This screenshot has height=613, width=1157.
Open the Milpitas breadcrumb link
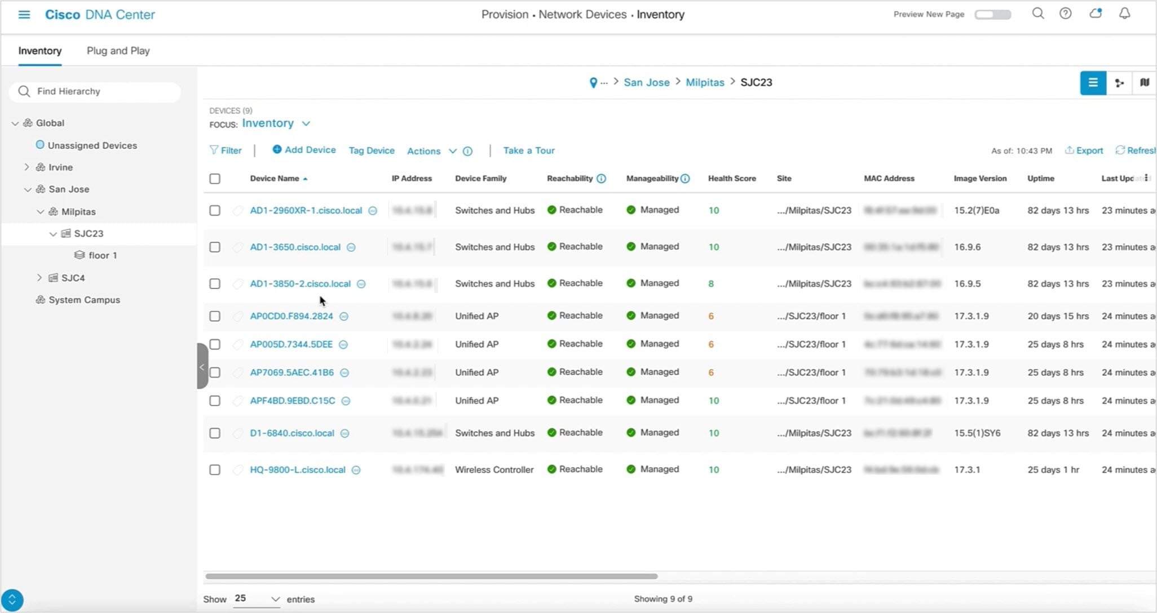[705, 83]
